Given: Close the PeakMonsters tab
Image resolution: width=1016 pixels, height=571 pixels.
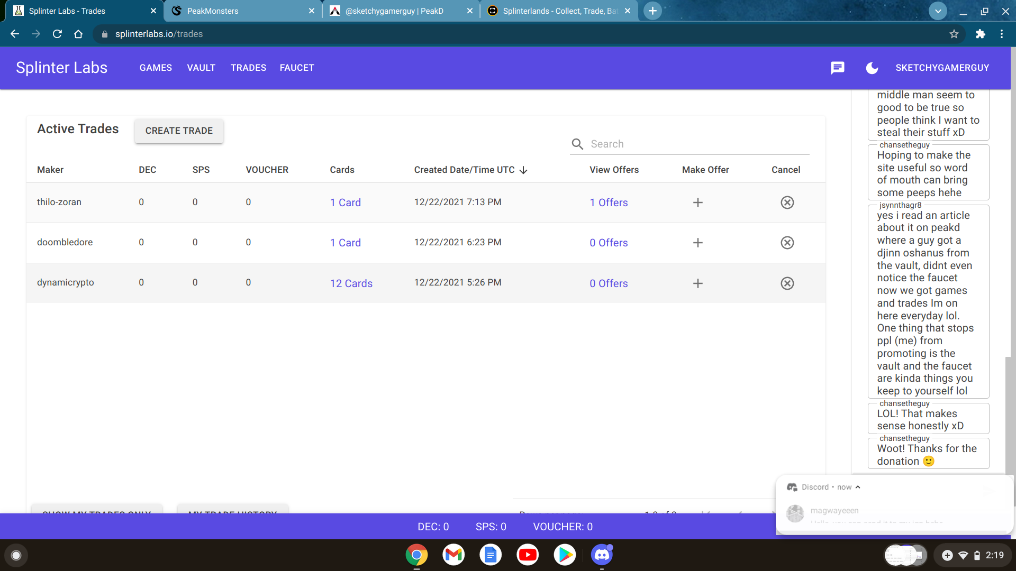Looking at the screenshot, I should coord(311,11).
